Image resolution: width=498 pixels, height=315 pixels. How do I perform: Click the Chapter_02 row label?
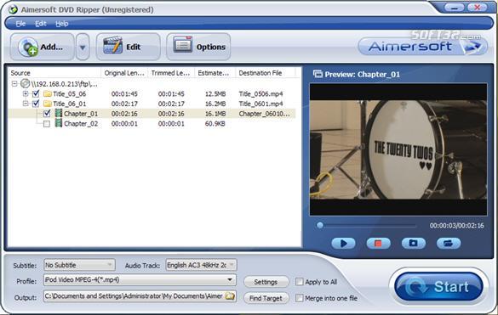(81, 124)
